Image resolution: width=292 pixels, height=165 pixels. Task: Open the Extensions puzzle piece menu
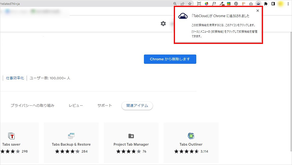(266, 4)
